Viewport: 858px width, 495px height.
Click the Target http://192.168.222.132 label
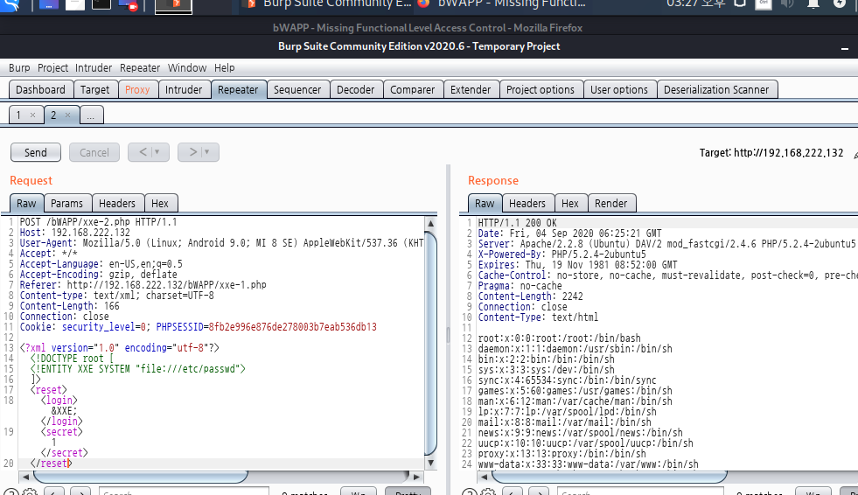771,153
